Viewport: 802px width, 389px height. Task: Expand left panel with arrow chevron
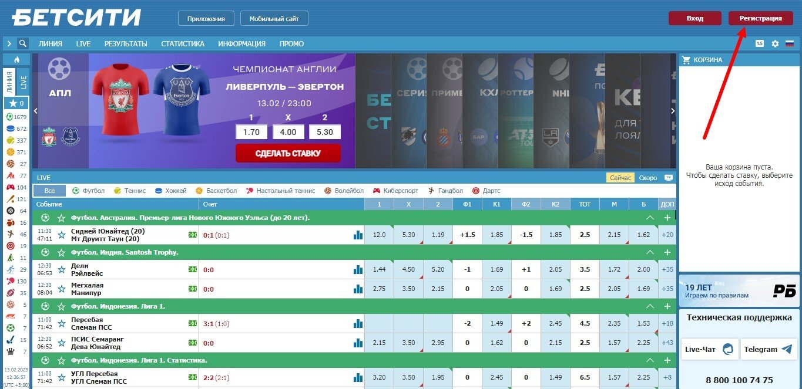pos(9,43)
